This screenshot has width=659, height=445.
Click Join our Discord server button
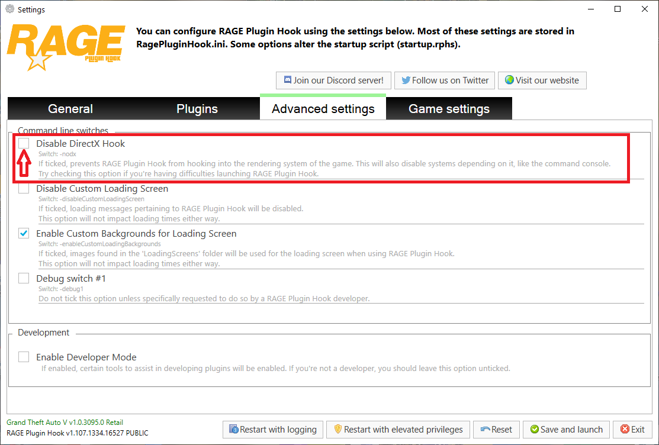334,80
